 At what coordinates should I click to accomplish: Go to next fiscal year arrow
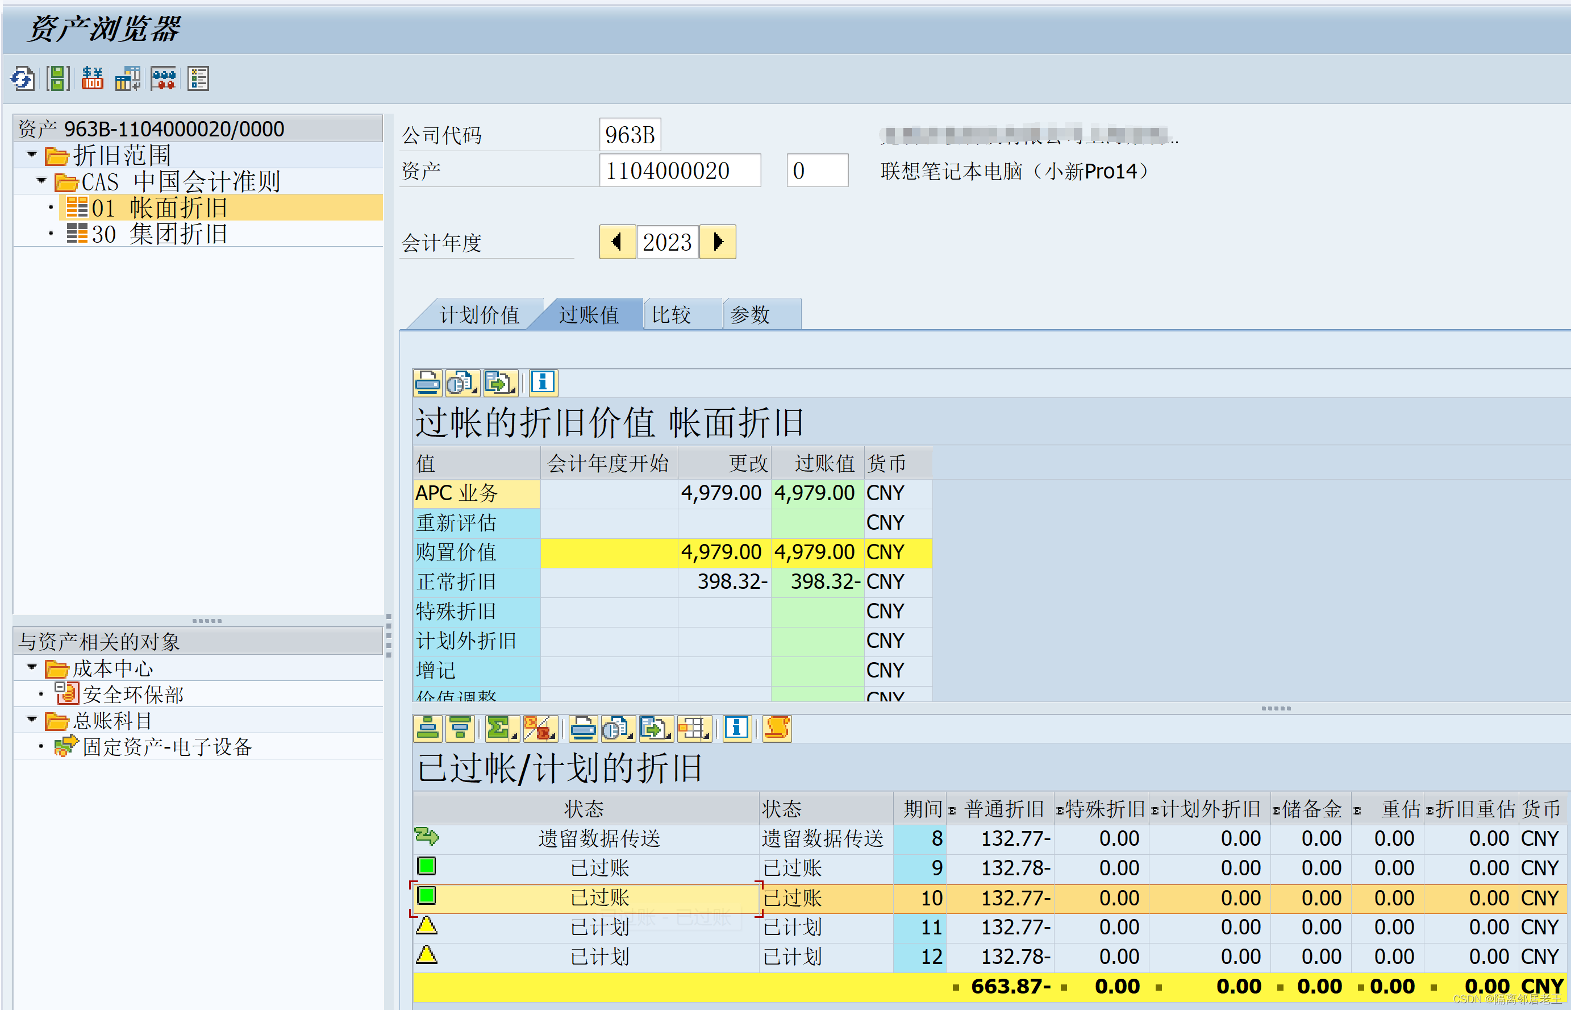(718, 242)
